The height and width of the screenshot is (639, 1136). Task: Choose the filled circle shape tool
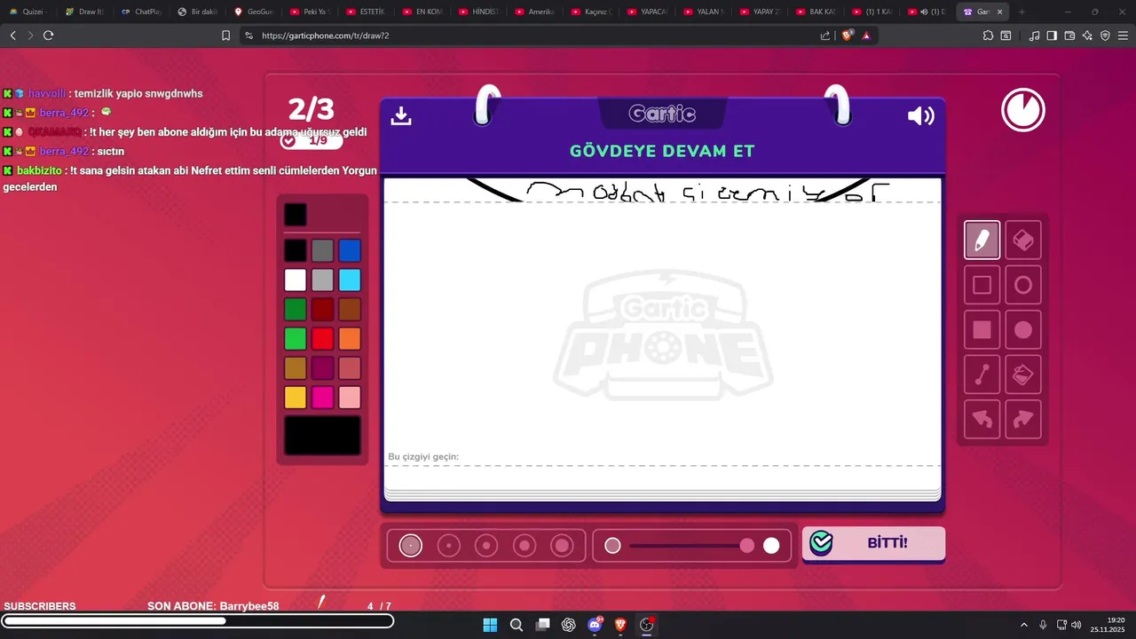1023,330
